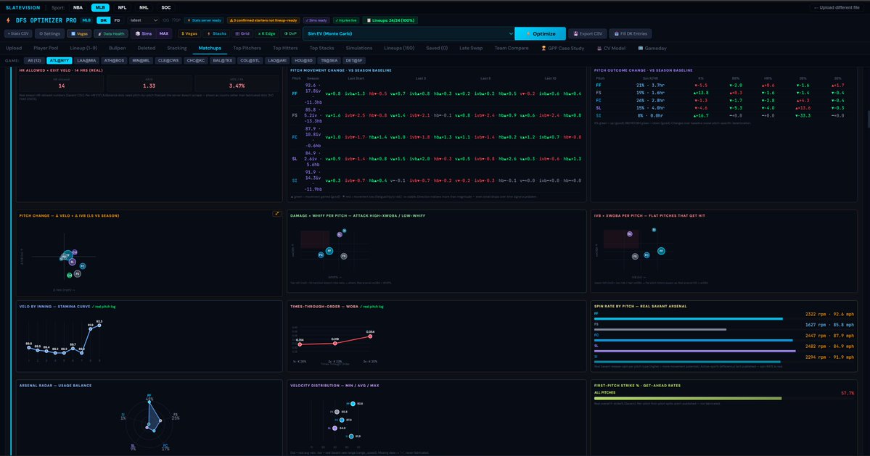Select the ATH@BOS game filter
This screenshot has height=456, width=870.
point(114,60)
